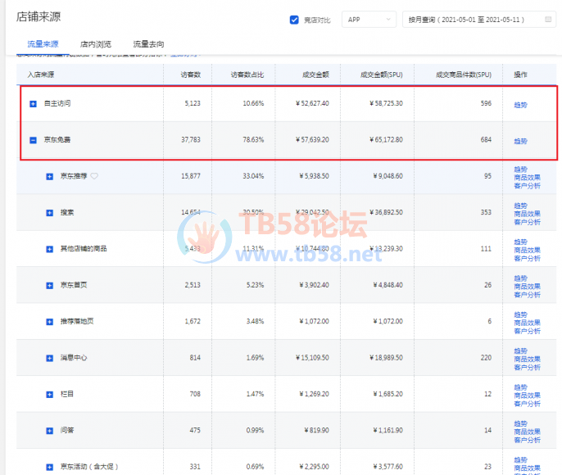Open 客户分析 for the 栏目 row
The height and width of the screenshot is (475, 562).
point(527,404)
